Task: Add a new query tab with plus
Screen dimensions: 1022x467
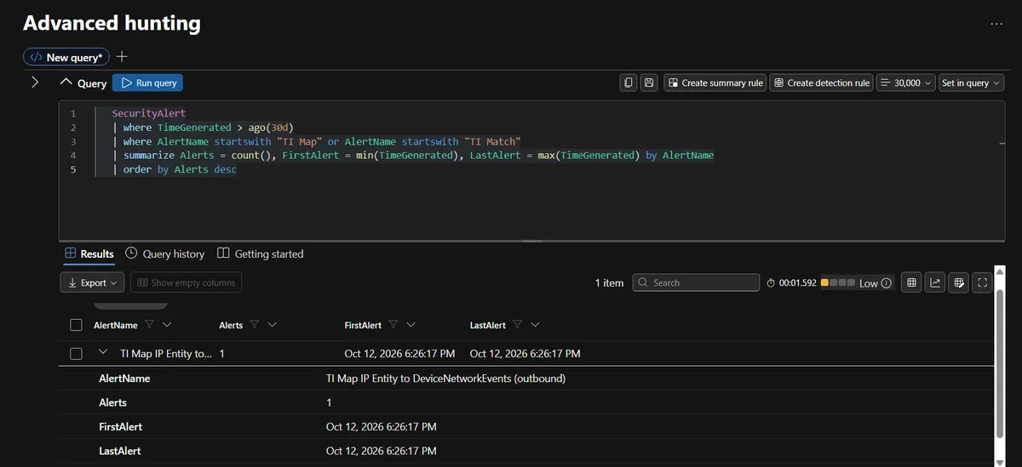Action: click(122, 57)
